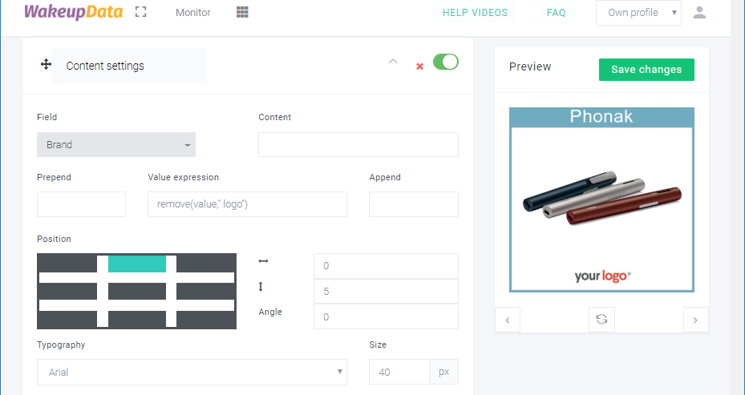Select the top-center teal position cell
This screenshot has width=745, height=395.
tap(137, 264)
